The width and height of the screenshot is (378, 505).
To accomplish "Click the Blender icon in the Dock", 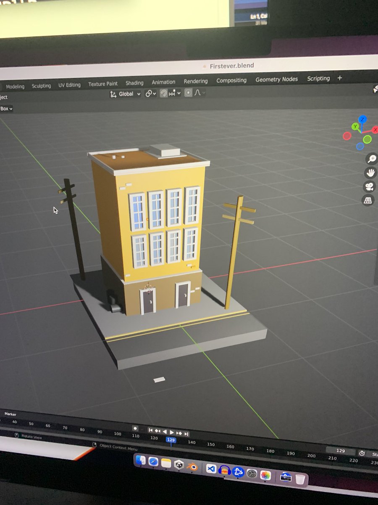I will tap(192, 466).
